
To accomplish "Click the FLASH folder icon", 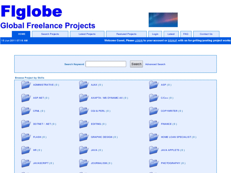I will pyautogui.click(x=26, y=137).
